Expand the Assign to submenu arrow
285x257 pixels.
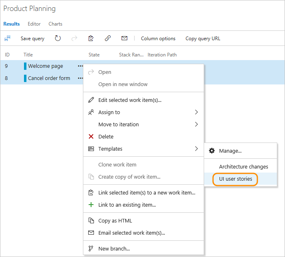(x=196, y=112)
